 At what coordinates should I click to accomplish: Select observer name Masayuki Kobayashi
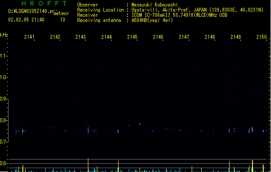click(x=155, y=5)
